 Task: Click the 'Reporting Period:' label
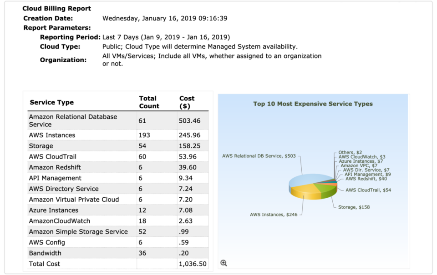tap(70, 37)
